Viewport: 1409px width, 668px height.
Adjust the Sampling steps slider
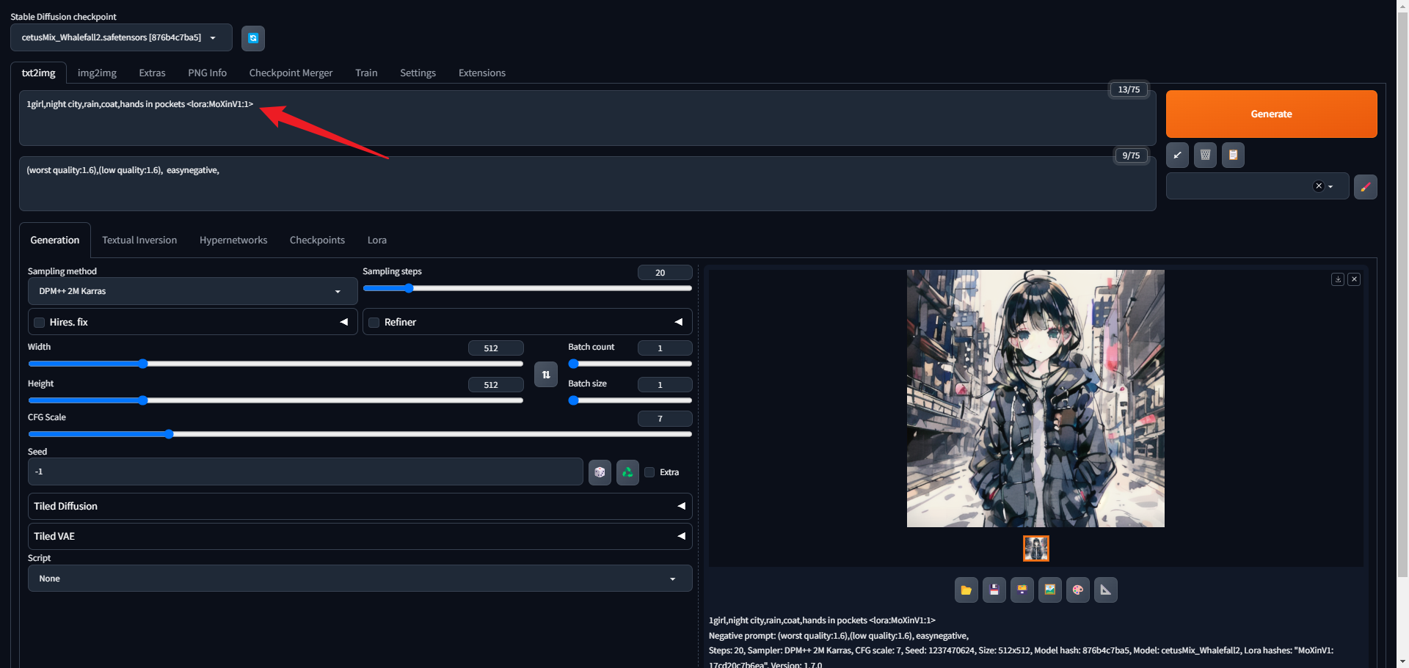[x=527, y=288]
